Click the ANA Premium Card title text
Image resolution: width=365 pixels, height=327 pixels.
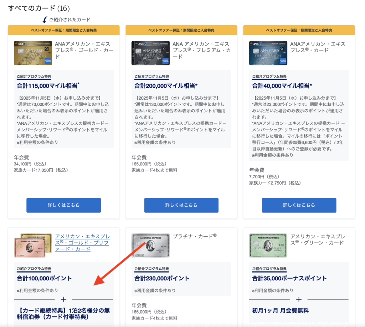201,50
